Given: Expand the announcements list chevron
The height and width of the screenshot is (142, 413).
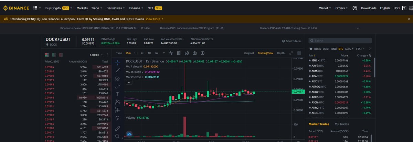Looking at the screenshot, I should click(x=358, y=28).
